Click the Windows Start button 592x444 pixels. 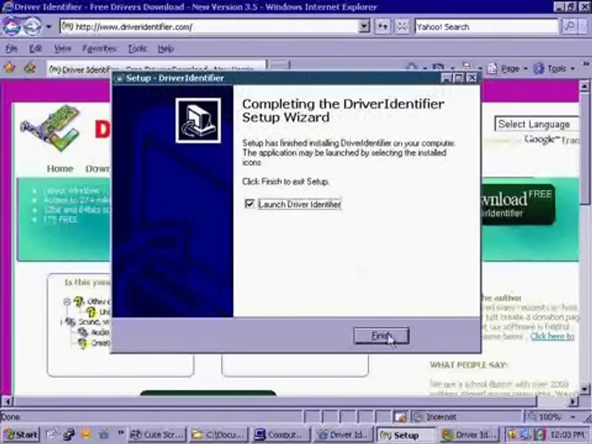coord(21,435)
